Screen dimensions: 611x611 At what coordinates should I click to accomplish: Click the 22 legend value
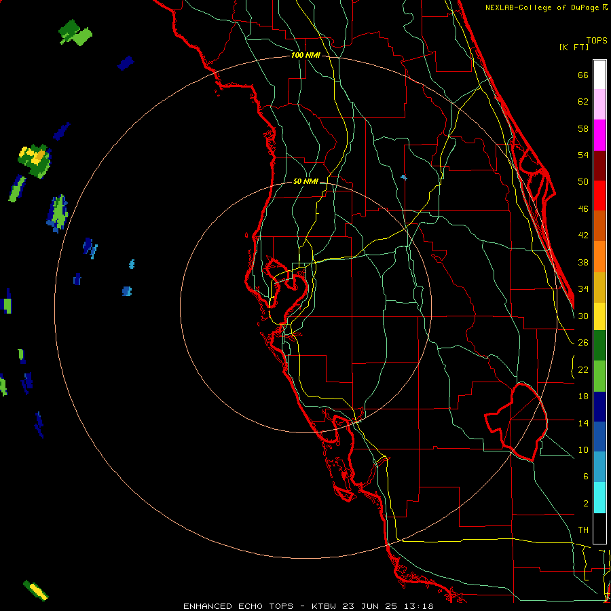pyautogui.click(x=583, y=369)
